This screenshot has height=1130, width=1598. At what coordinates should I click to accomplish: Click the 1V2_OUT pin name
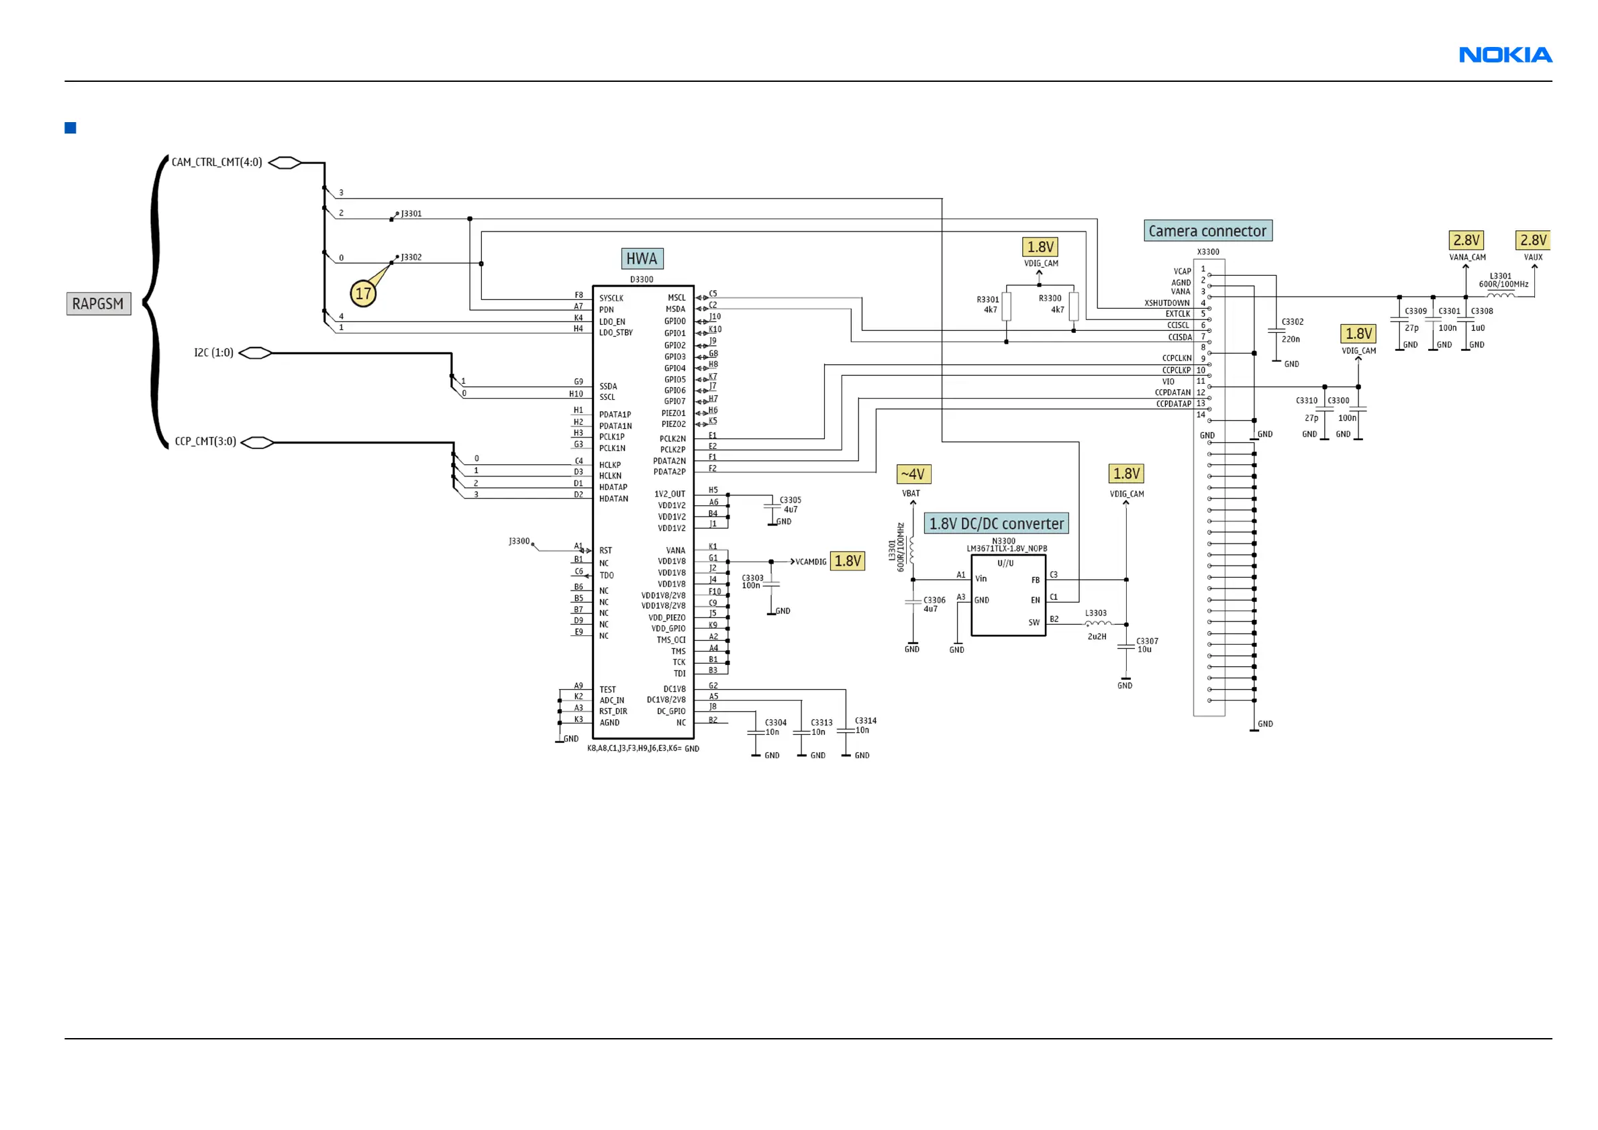point(670,494)
